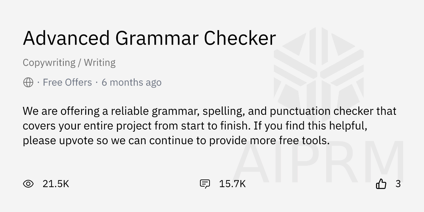Click the comment bubble icon
Image resolution: width=424 pixels, height=212 pixels.
coord(205,184)
